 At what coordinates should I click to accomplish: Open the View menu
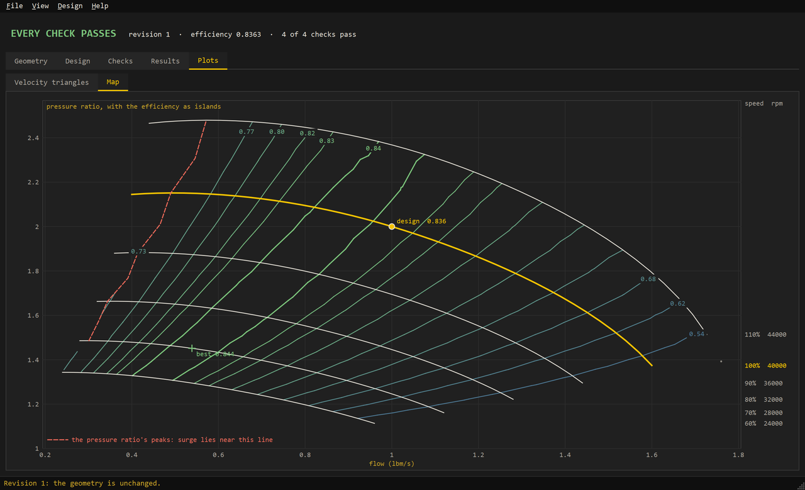pos(40,6)
